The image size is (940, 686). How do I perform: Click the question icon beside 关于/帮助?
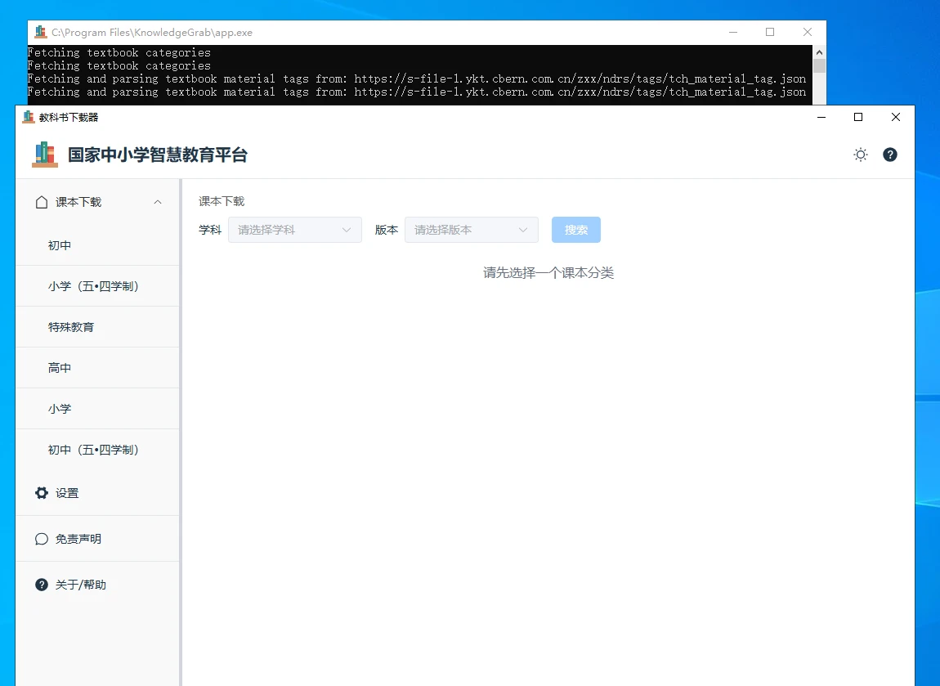pos(42,585)
